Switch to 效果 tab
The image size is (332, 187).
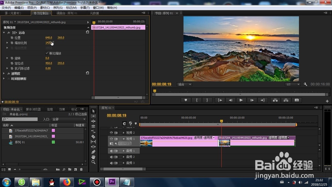[x=62, y=109]
